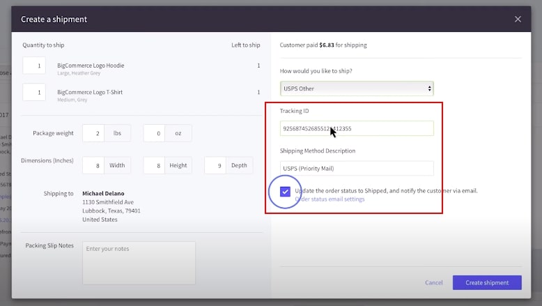The height and width of the screenshot is (306, 542).
Task: Click the BigCommerce Logo Hoodie item name
Action: pyautogui.click(x=91, y=66)
